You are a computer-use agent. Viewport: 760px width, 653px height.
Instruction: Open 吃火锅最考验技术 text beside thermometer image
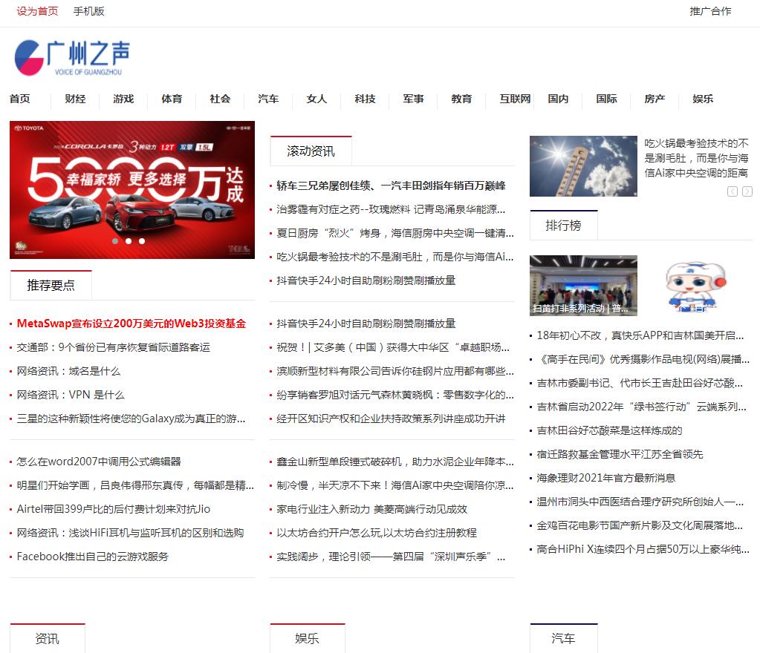696,158
